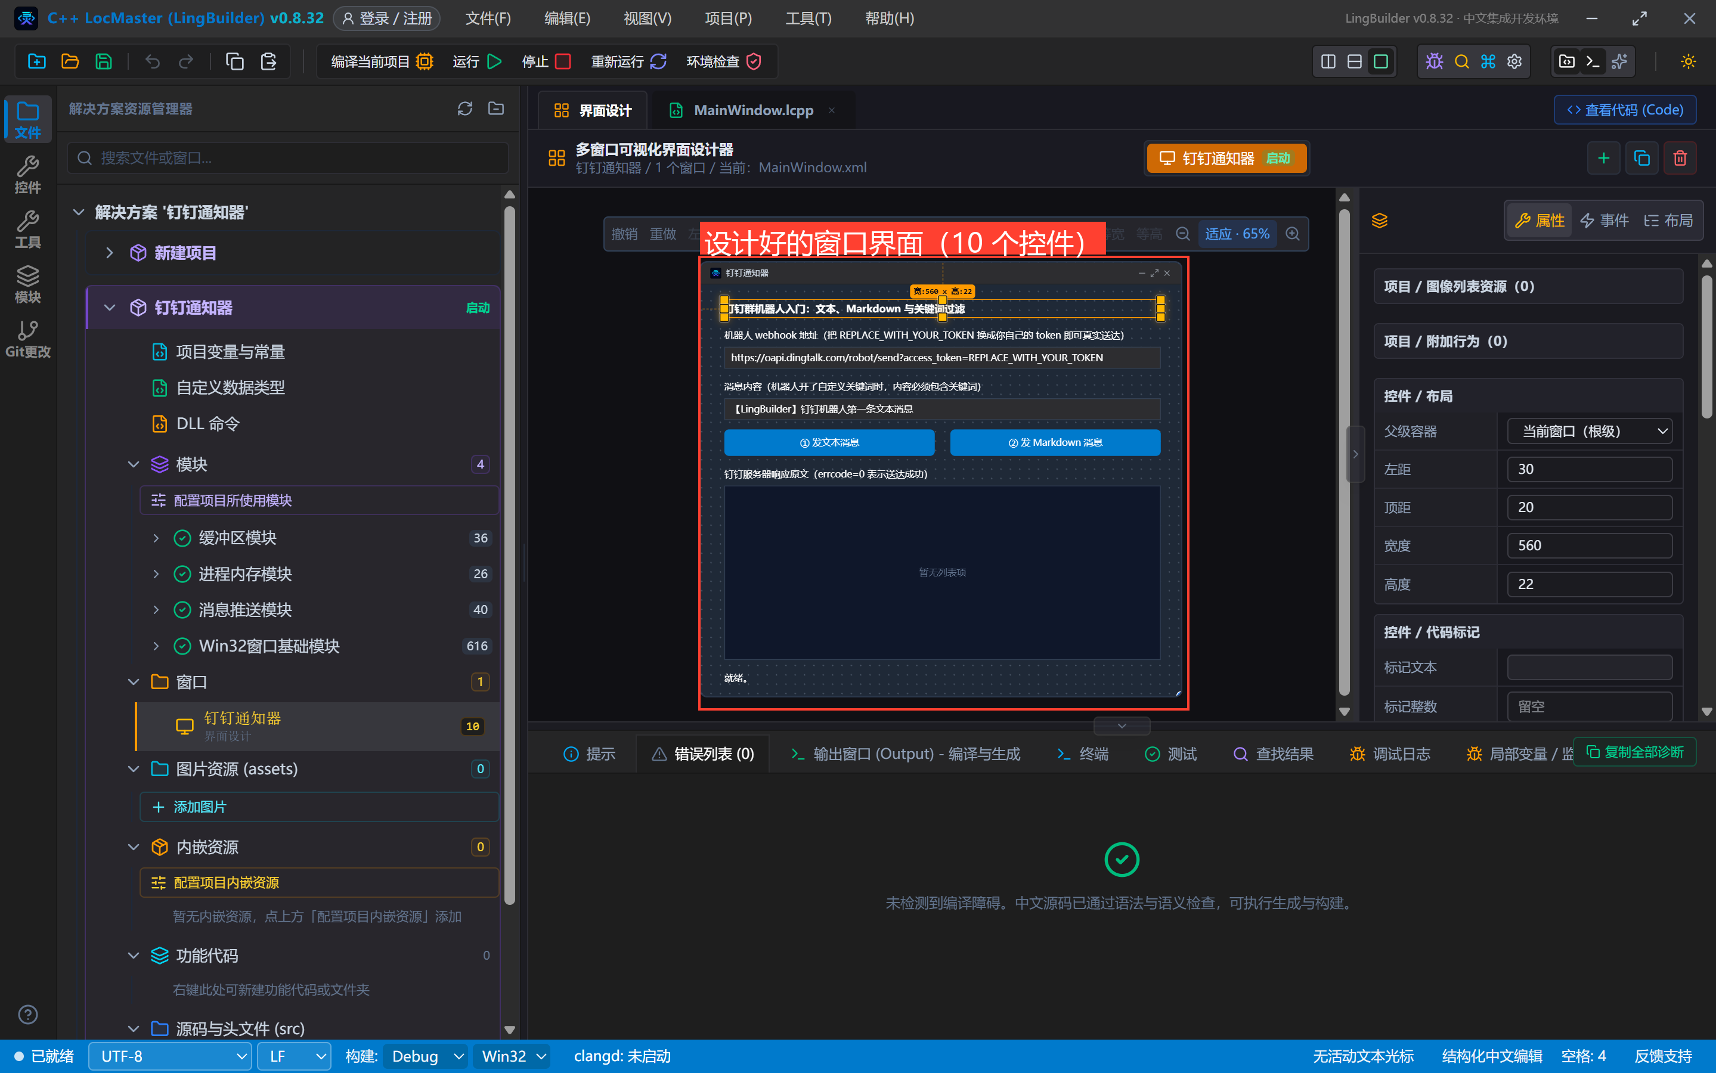
Task: Refresh the solution explorer
Action: click(465, 108)
